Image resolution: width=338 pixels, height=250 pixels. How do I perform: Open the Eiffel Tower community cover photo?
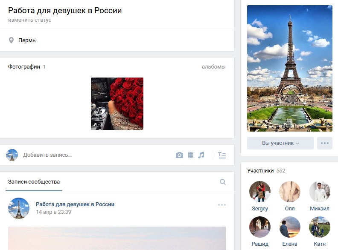pos(290,69)
